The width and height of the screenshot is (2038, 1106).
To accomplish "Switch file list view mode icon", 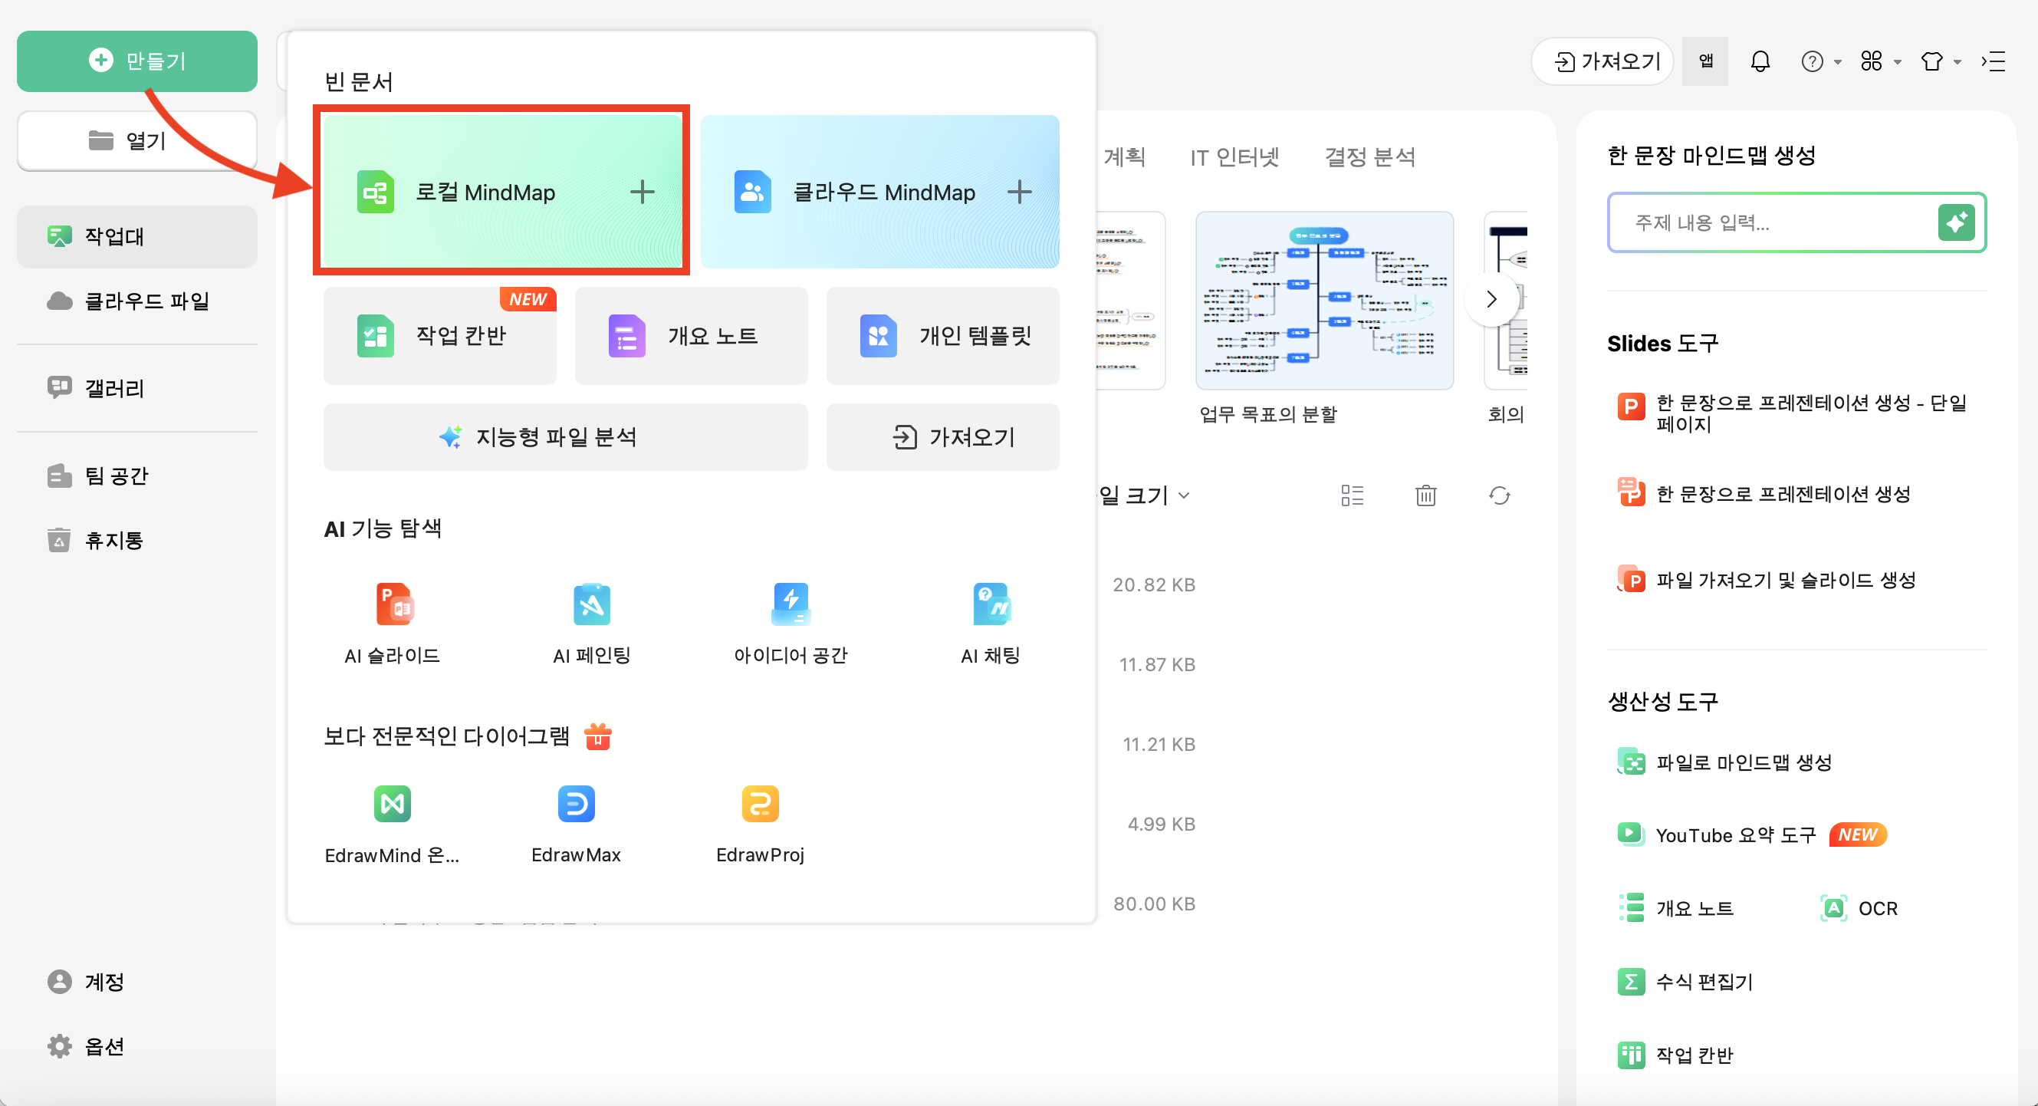I will pos(1353,495).
